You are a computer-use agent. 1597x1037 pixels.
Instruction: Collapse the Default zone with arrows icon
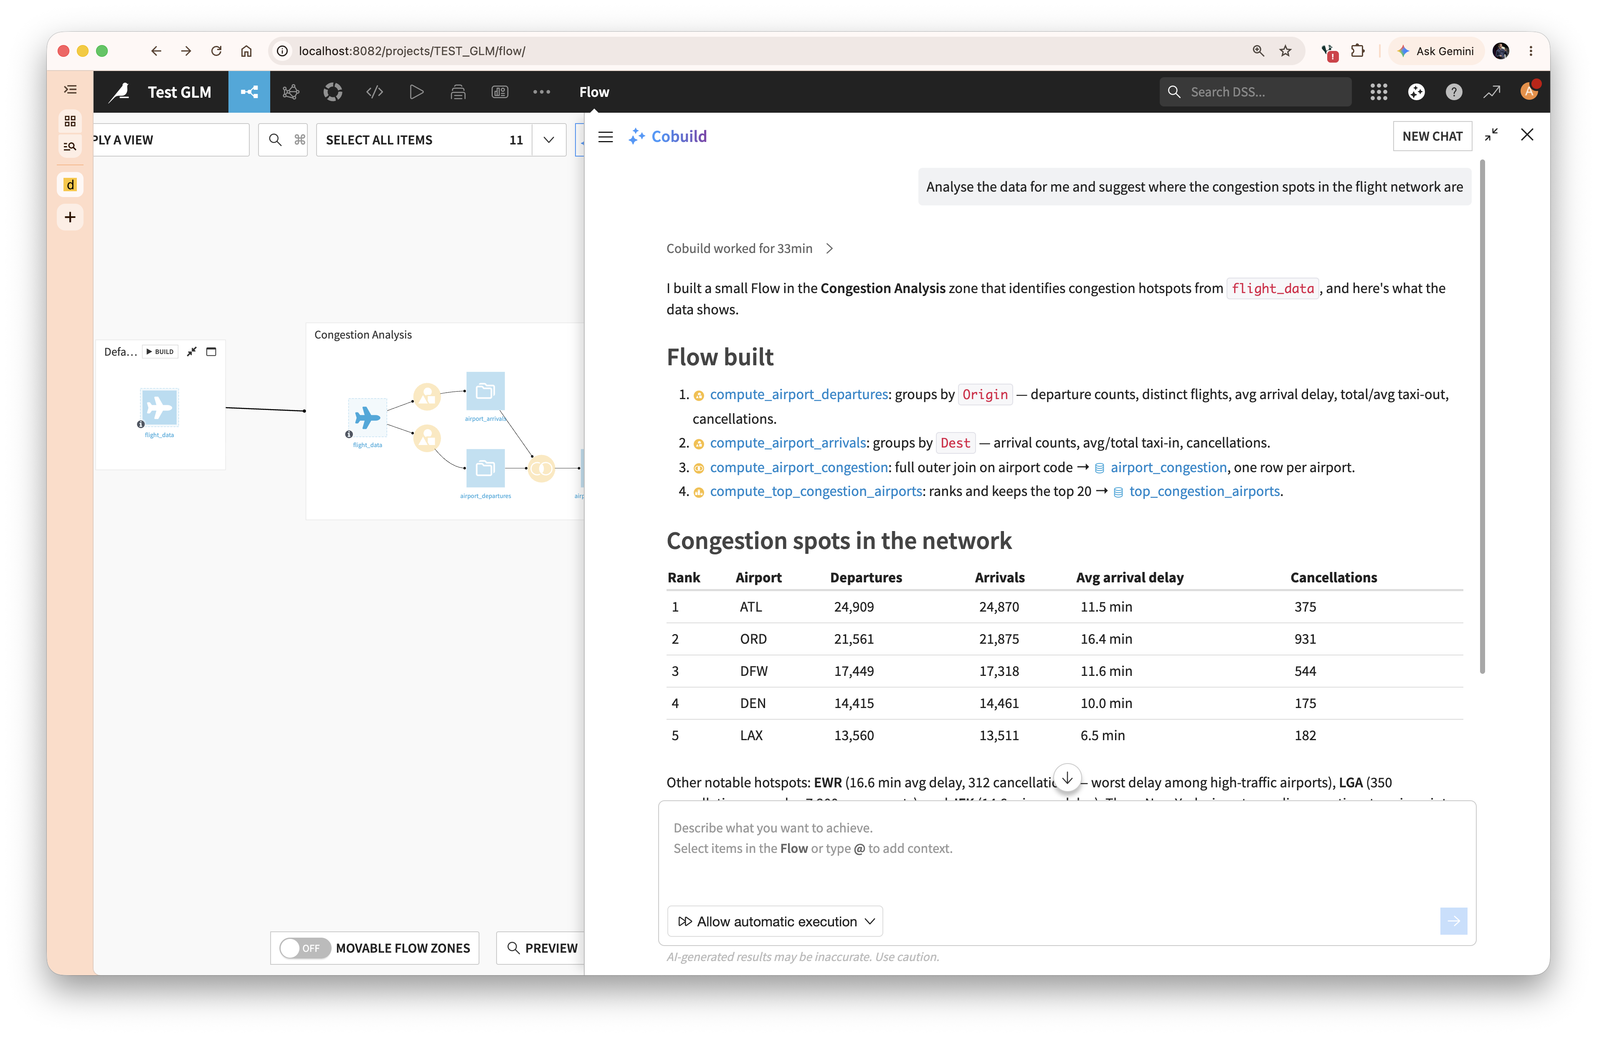191,352
